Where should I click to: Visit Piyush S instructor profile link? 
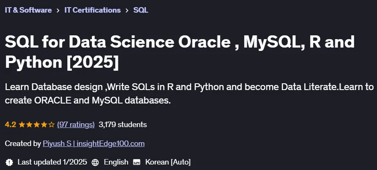tap(94, 143)
